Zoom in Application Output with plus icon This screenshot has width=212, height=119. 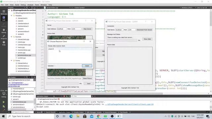pyautogui.click(x=92, y=96)
